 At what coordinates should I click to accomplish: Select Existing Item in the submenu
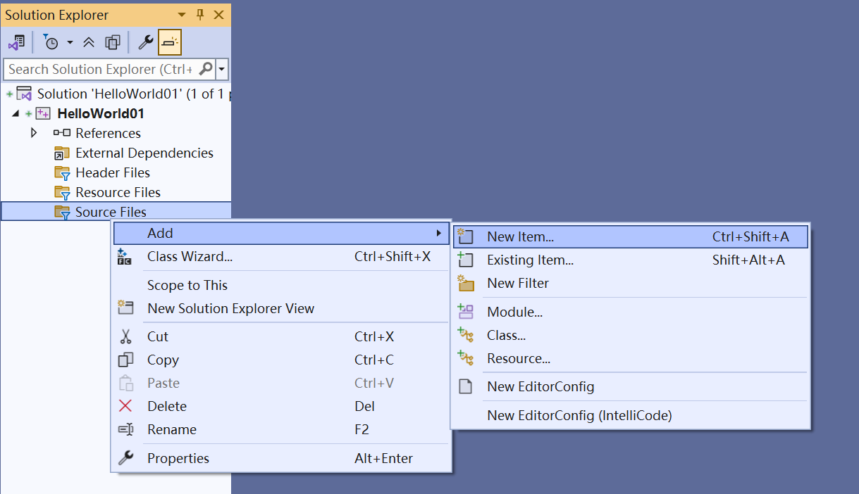pyautogui.click(x=530, y=260)
